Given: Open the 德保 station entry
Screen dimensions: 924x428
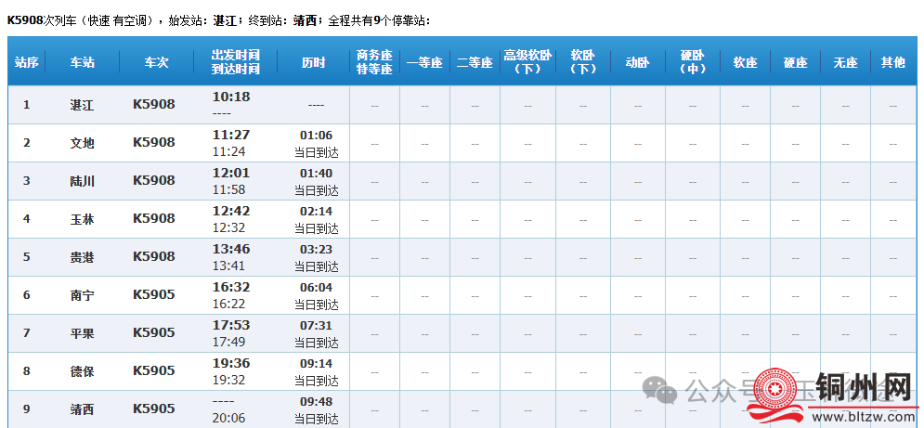Looking at the screenshot, I should point(83,371).
